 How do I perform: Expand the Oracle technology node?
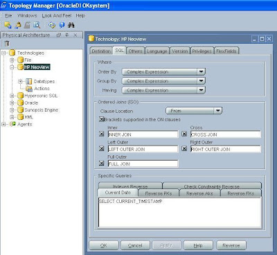point(12,103)
